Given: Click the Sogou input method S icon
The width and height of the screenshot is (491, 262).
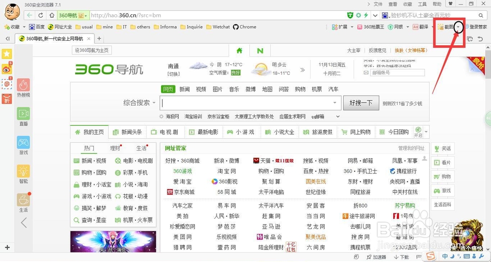Looking at the screenshot, I should coord(431,257).
